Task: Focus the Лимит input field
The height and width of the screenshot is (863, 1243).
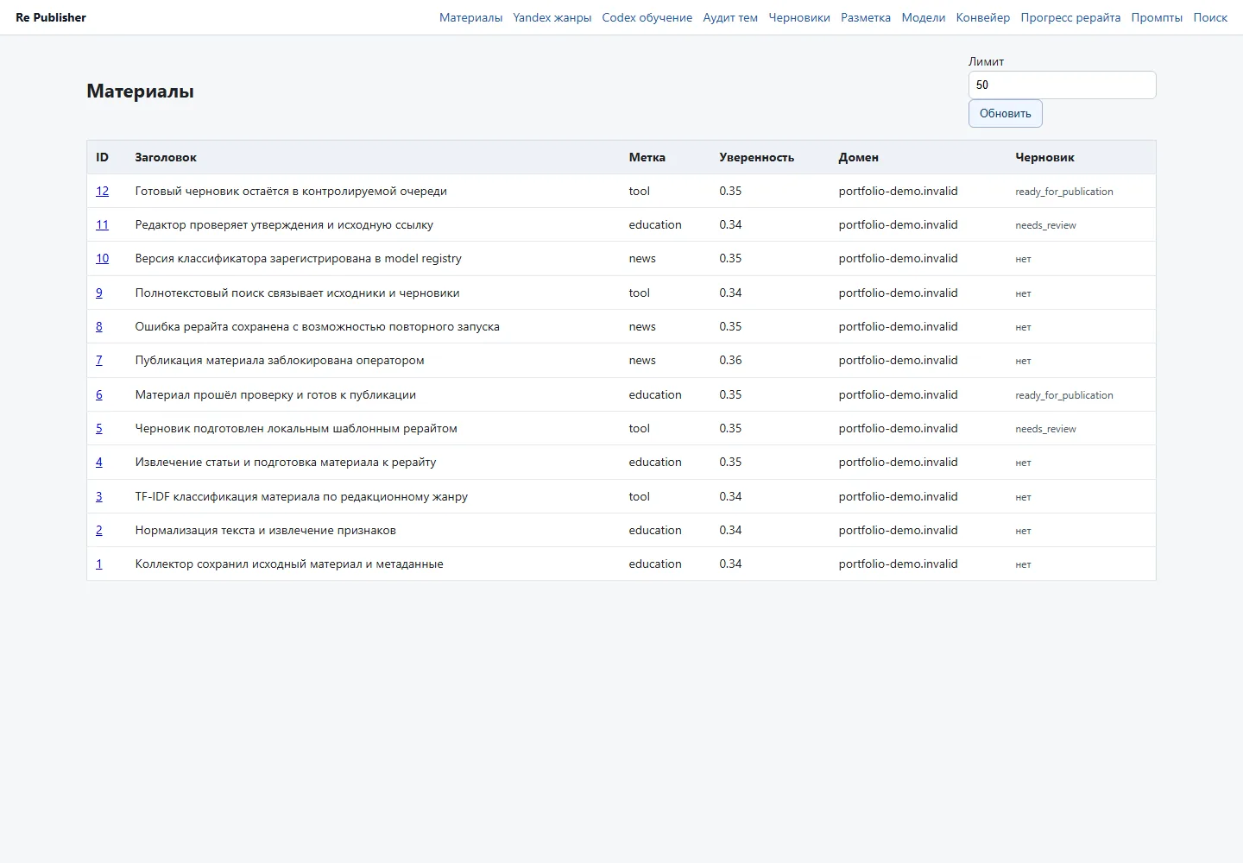Action: click(1062, 85)
